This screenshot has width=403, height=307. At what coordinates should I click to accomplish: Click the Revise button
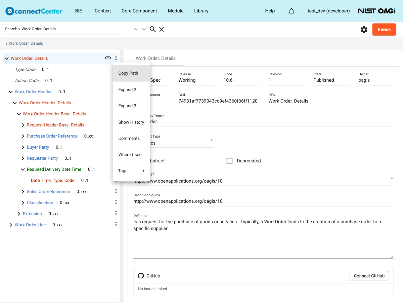click(384, 30)
